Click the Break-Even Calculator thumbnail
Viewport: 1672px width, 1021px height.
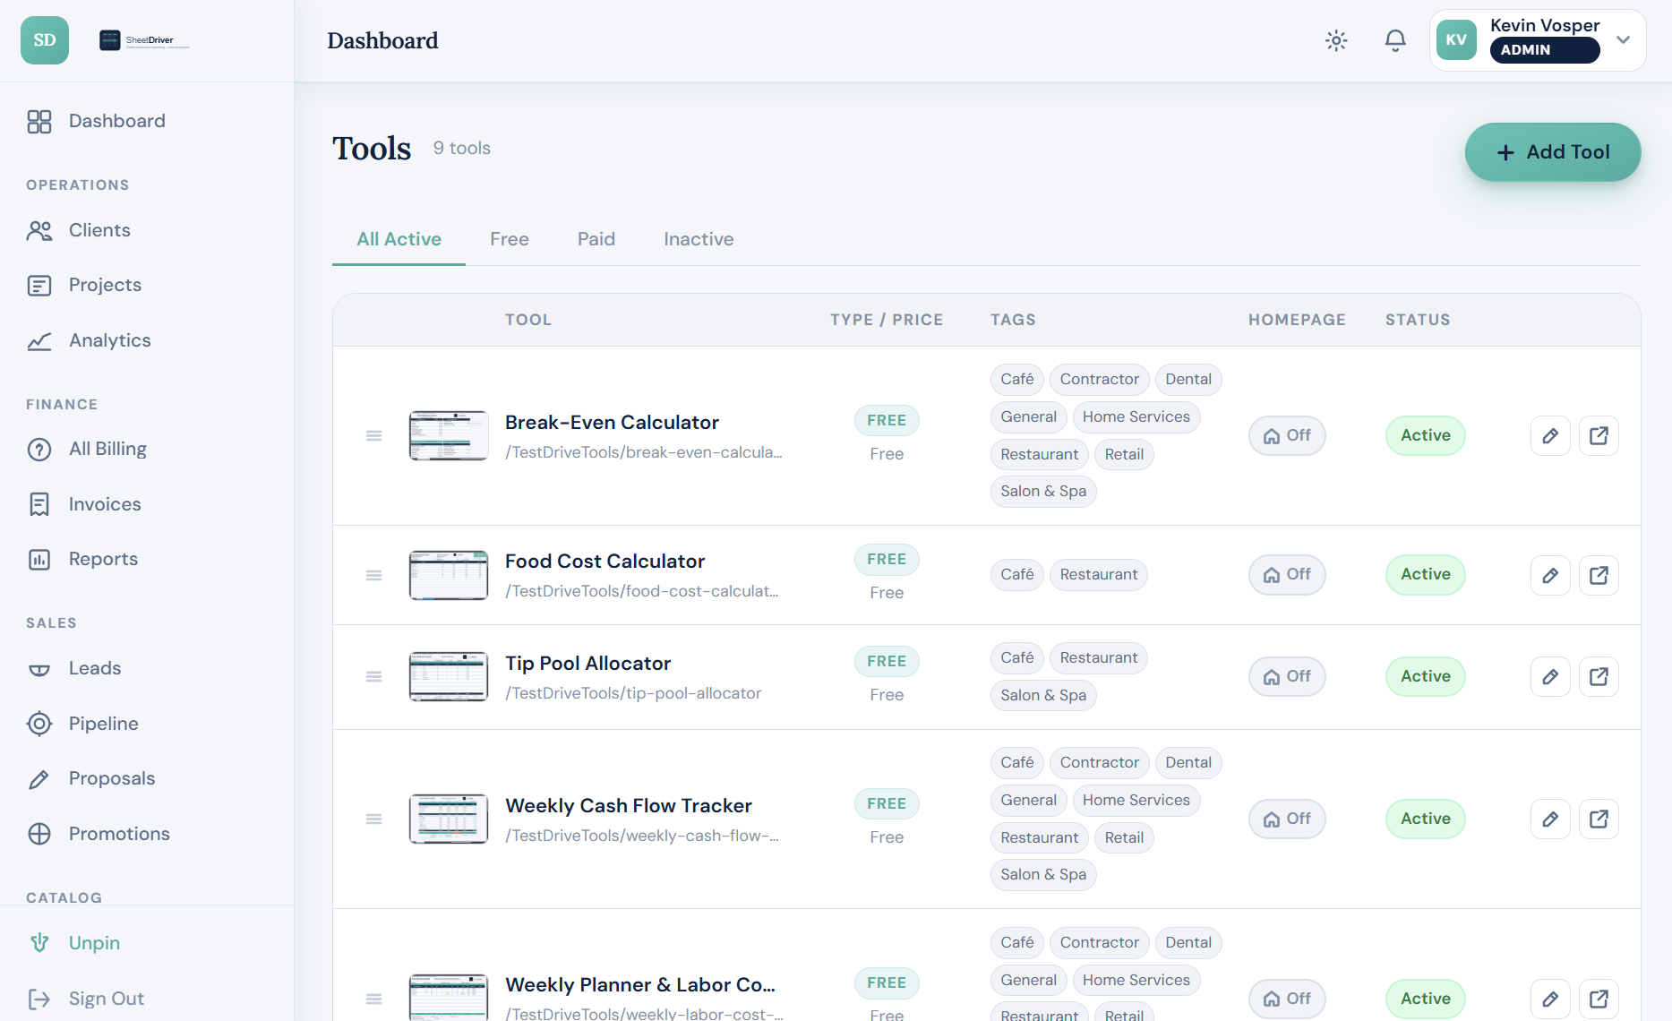pyautogui.click(x=449, y=436)
